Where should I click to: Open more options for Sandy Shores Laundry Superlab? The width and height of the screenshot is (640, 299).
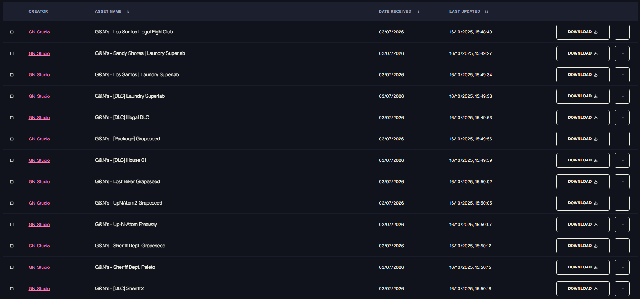click(x=622, y=53)
